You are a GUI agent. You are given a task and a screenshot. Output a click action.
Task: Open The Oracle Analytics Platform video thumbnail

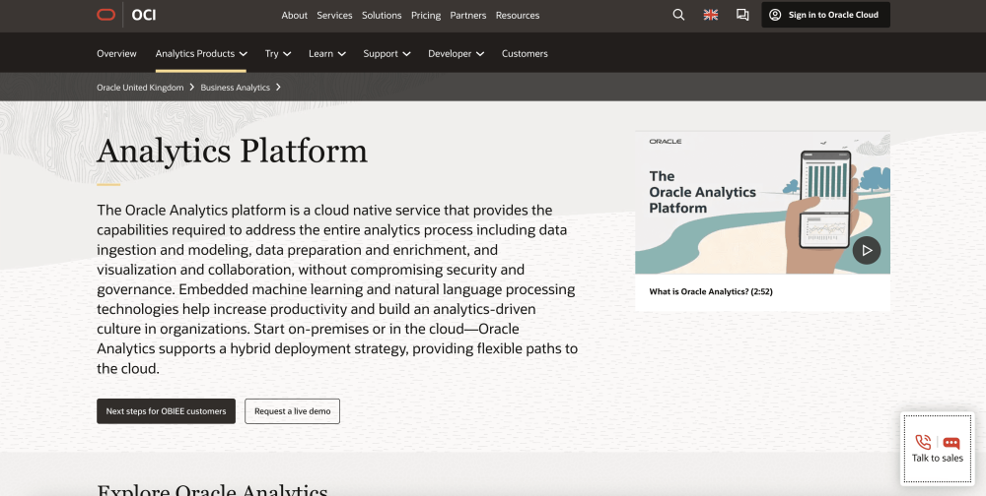pyautogui.click(x=762, y=202)
